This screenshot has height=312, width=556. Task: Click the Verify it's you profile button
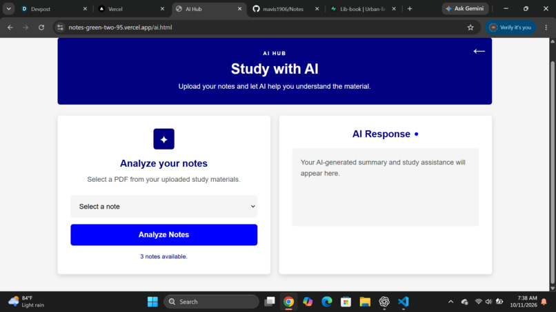[510, 28]
